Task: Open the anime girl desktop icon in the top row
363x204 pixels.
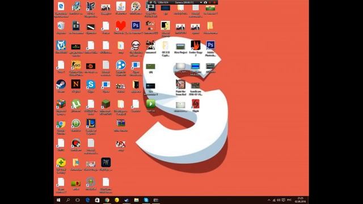Action: [136, 6]
